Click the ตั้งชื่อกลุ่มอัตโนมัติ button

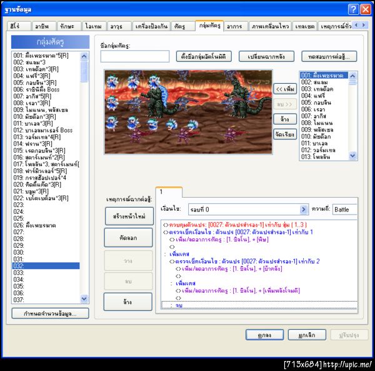(x=204, y=56)
